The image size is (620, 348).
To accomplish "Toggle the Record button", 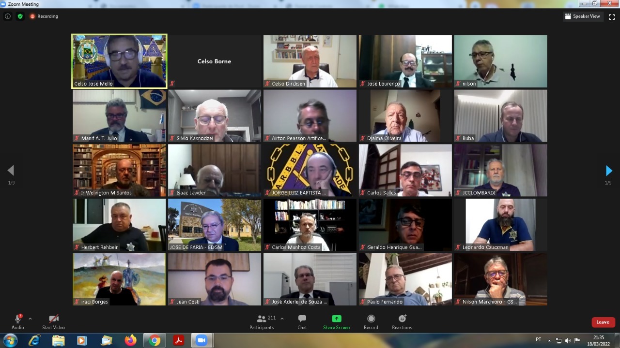I will point(371,321).
